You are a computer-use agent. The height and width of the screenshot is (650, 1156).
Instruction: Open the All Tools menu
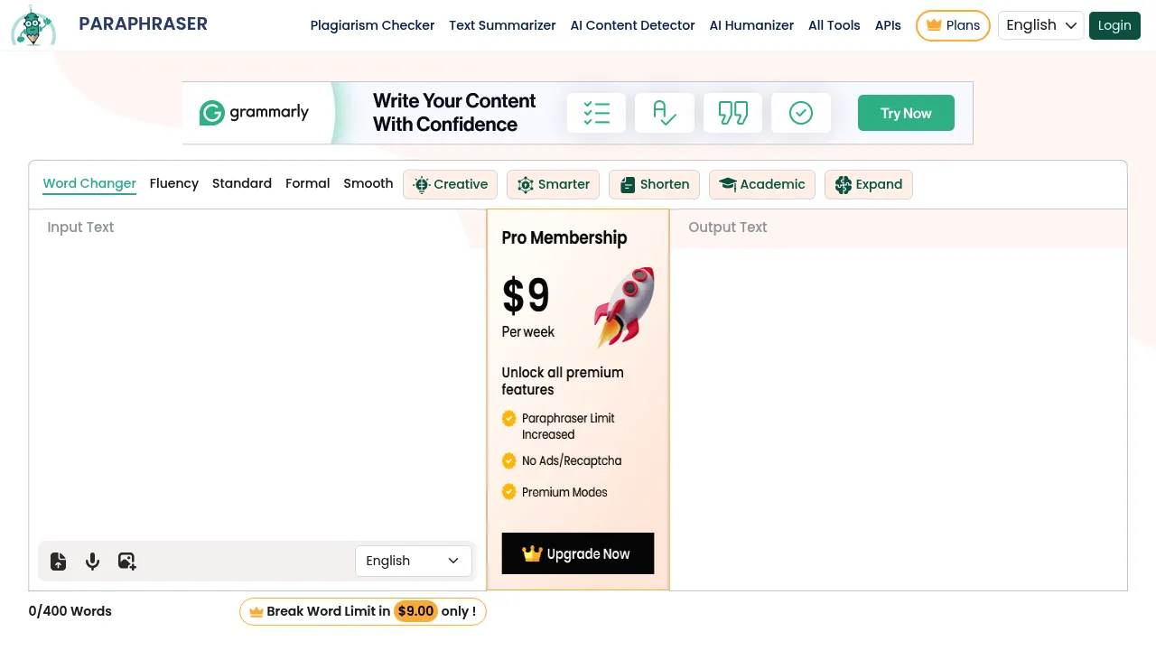tap(834, 25)
